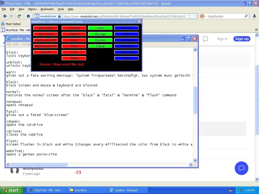Open the round blue chat widget
The width and height of the screenshot is (259, 194).
click(x=241, y=168)
